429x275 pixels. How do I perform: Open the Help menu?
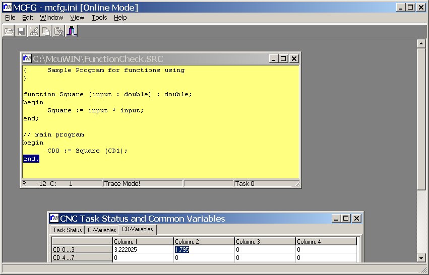coord(120,18)
